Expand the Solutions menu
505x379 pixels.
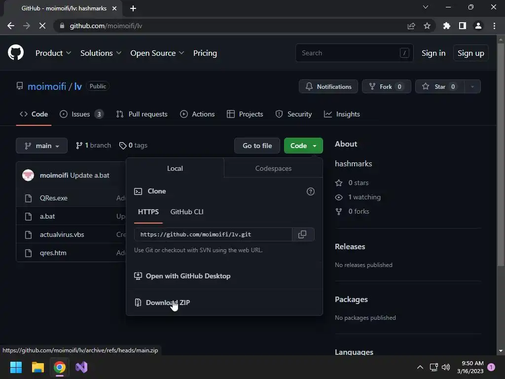click(x=101, y=53)
